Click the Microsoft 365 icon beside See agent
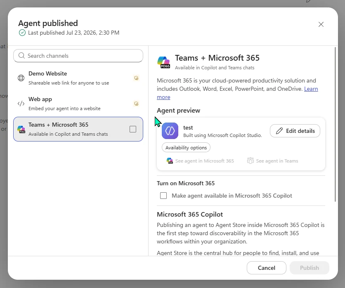 pos(170,161)
